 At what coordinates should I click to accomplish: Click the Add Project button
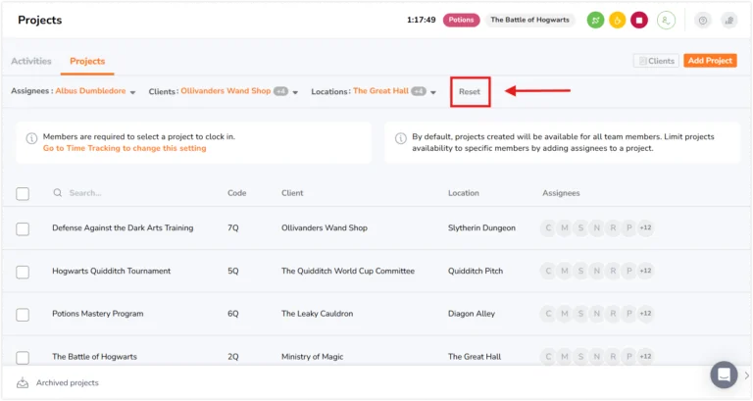(x=710, y=61)
